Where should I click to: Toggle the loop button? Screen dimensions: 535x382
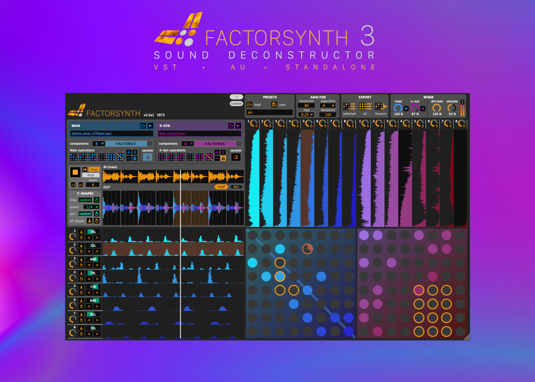click(94, 170)
